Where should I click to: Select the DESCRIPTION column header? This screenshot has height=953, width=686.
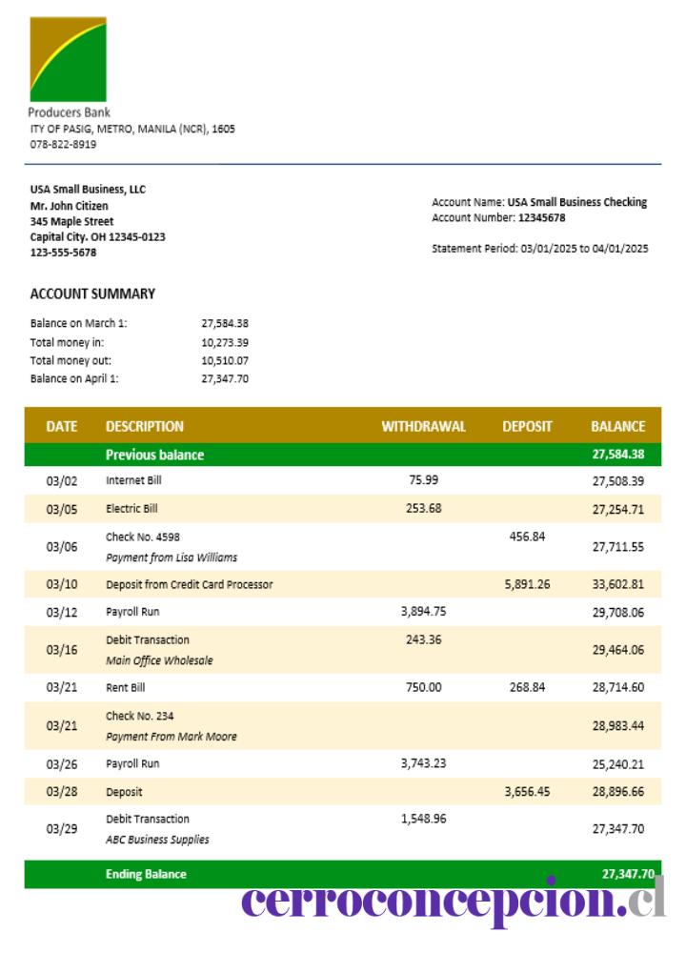(x=145, y=427)
